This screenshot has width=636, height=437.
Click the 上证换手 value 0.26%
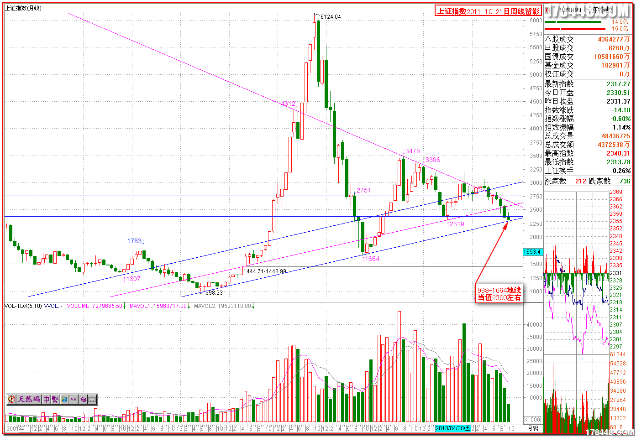pyautogui.click(x=621, y=171)
